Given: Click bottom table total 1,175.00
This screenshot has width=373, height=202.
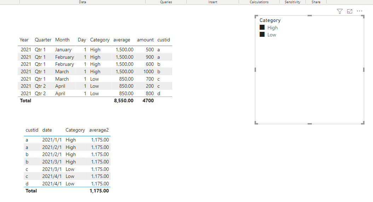Looking at the screenshot, I should pos(99,191).
